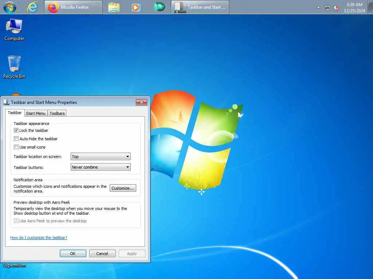
Task: Click Cancel in the properties dialog
Action: click(102, 253)
